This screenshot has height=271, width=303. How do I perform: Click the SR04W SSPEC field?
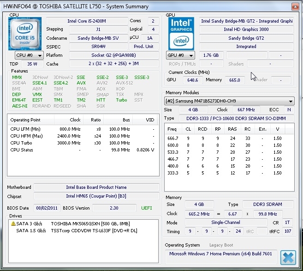(98, 47)
